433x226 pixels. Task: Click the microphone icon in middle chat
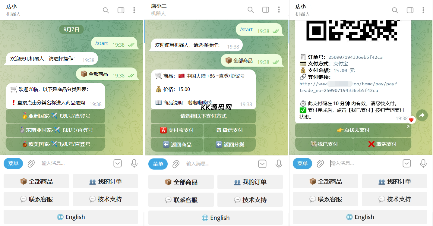pos(279,164)
